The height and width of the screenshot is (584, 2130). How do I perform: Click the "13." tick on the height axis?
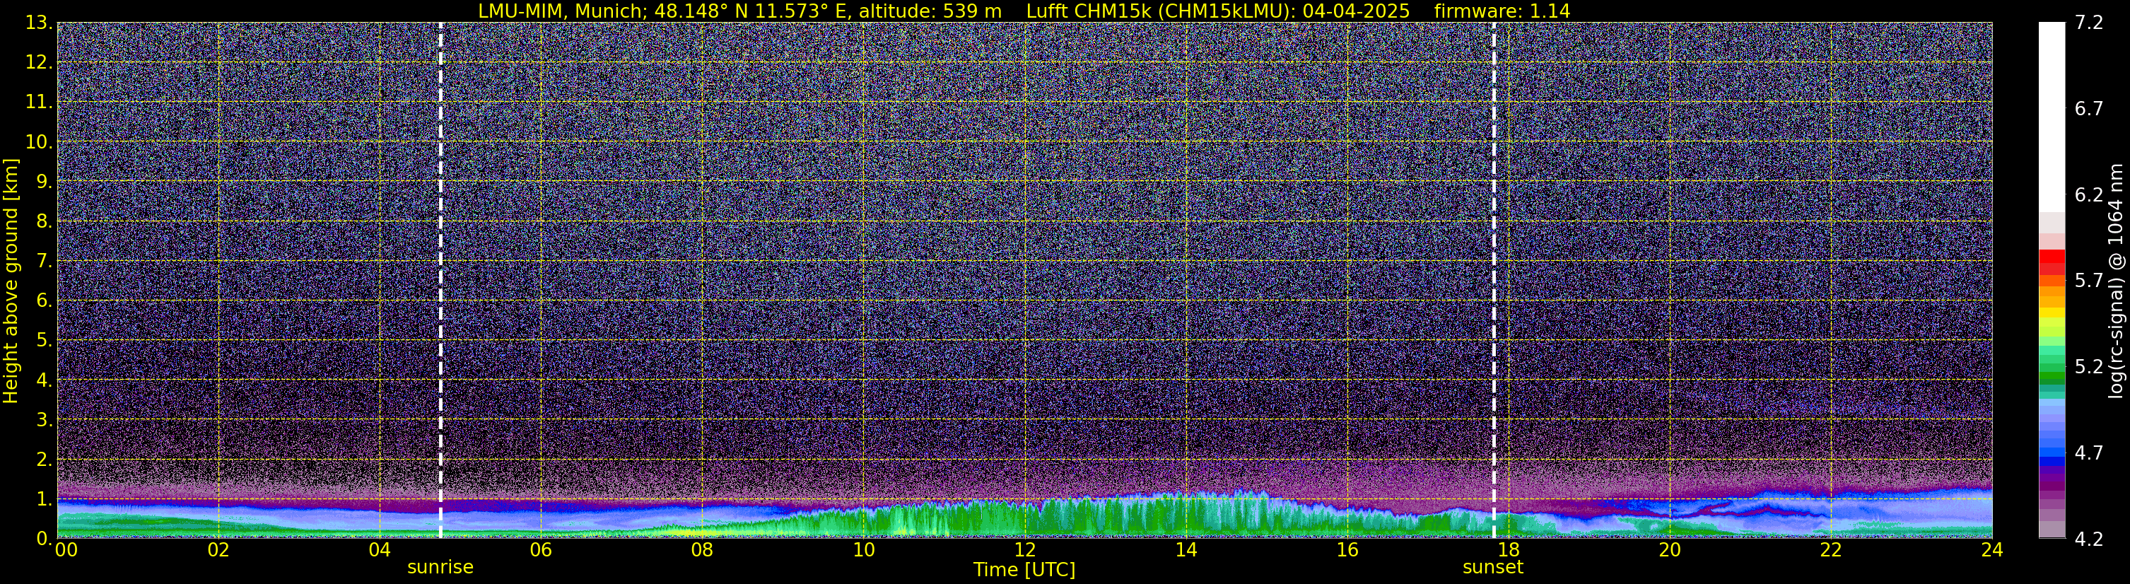(x=38, y=23)
